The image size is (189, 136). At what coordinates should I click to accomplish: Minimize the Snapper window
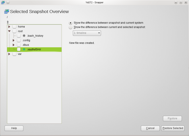[x=176, y=2]
